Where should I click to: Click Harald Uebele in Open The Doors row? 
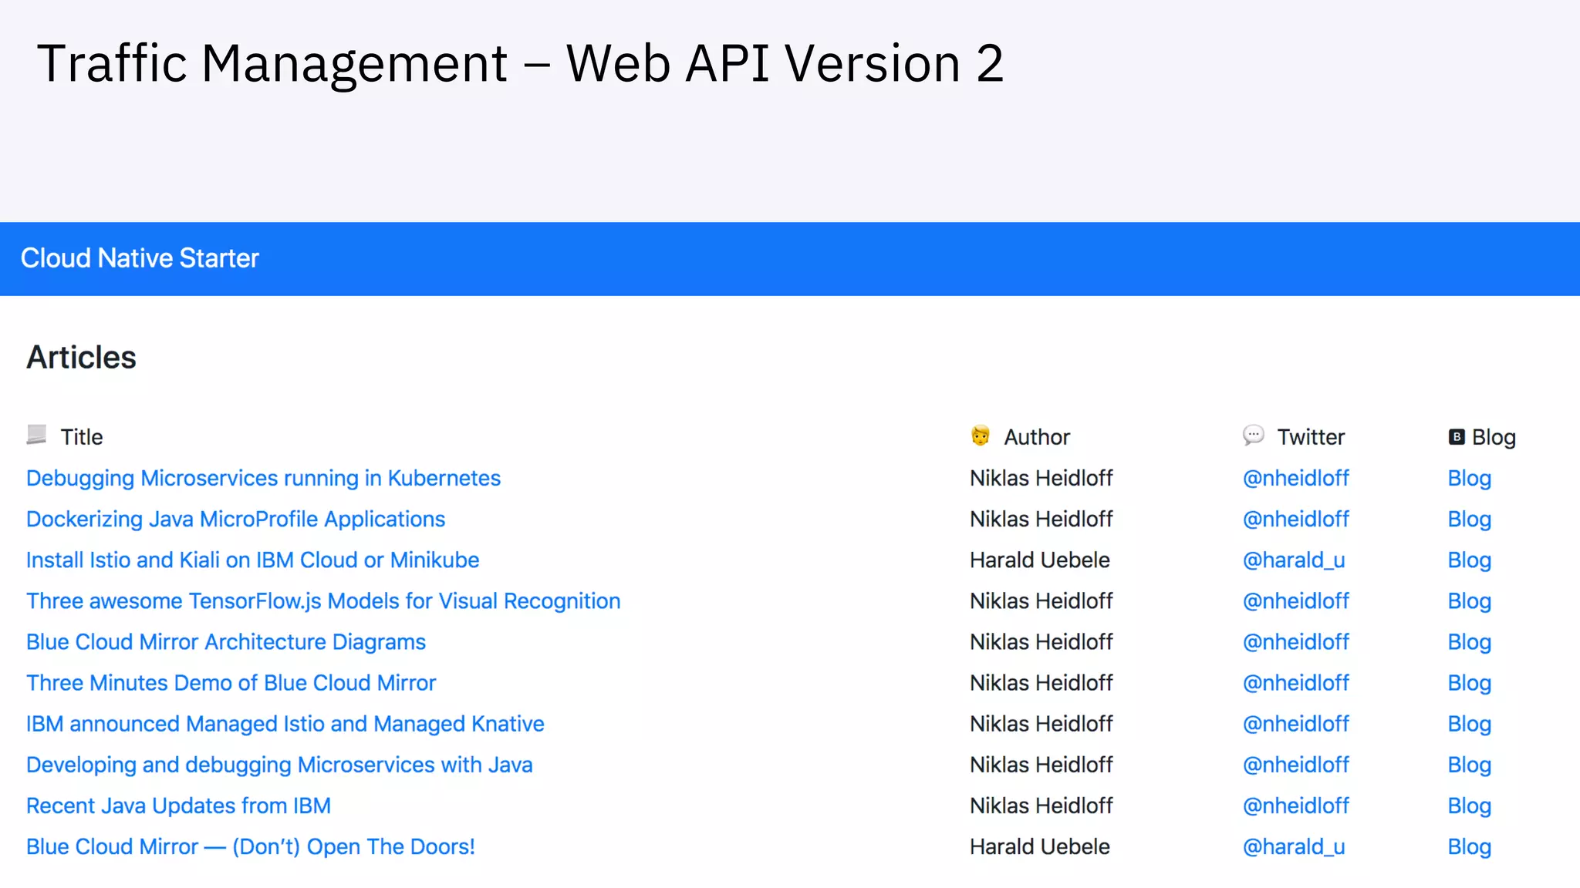tap(1039, 846)
